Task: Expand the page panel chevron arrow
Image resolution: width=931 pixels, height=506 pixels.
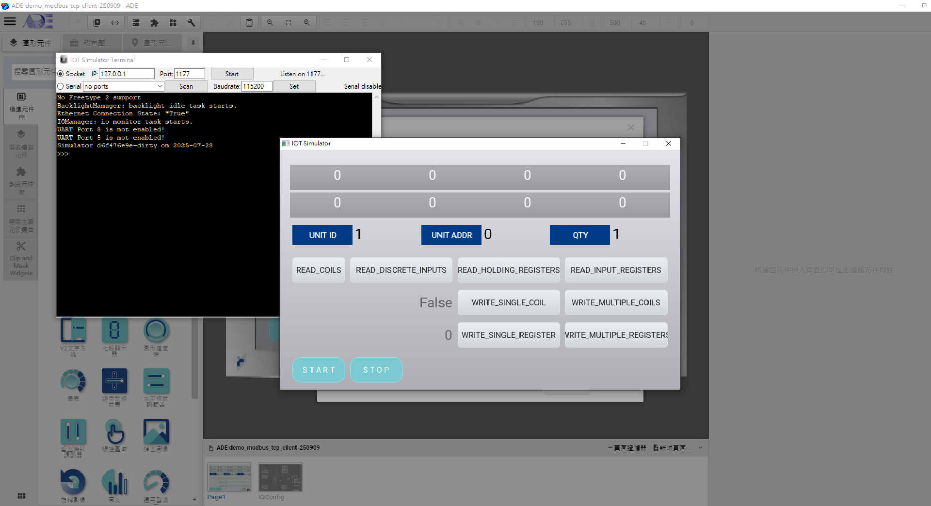Action: point(700,448)
